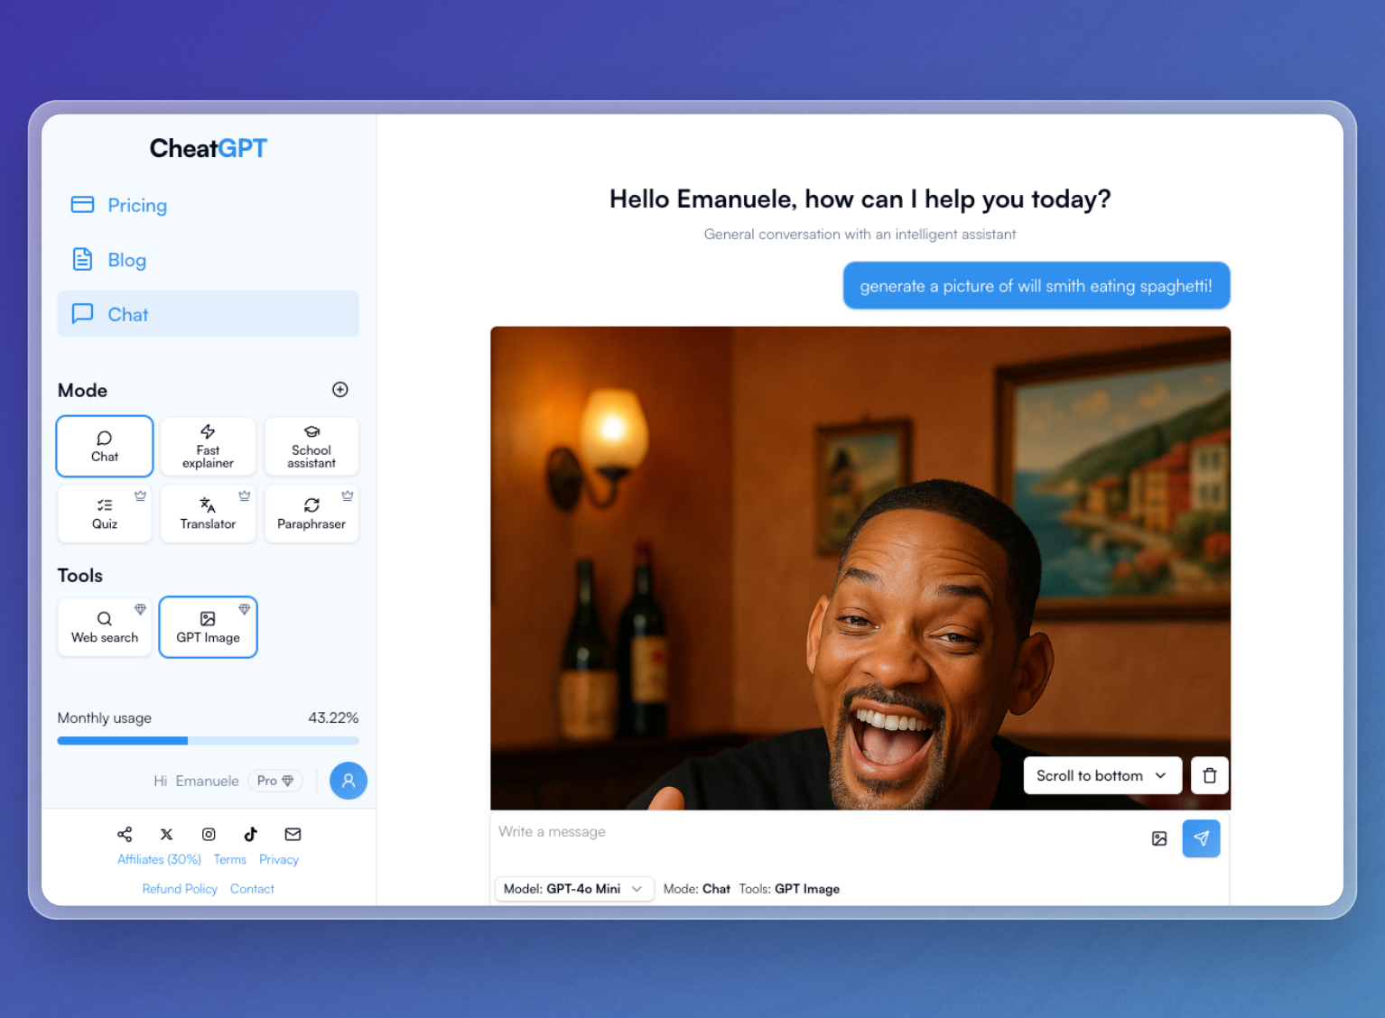
Task: Select the Chat sidebar item
Action: point(208,314)
